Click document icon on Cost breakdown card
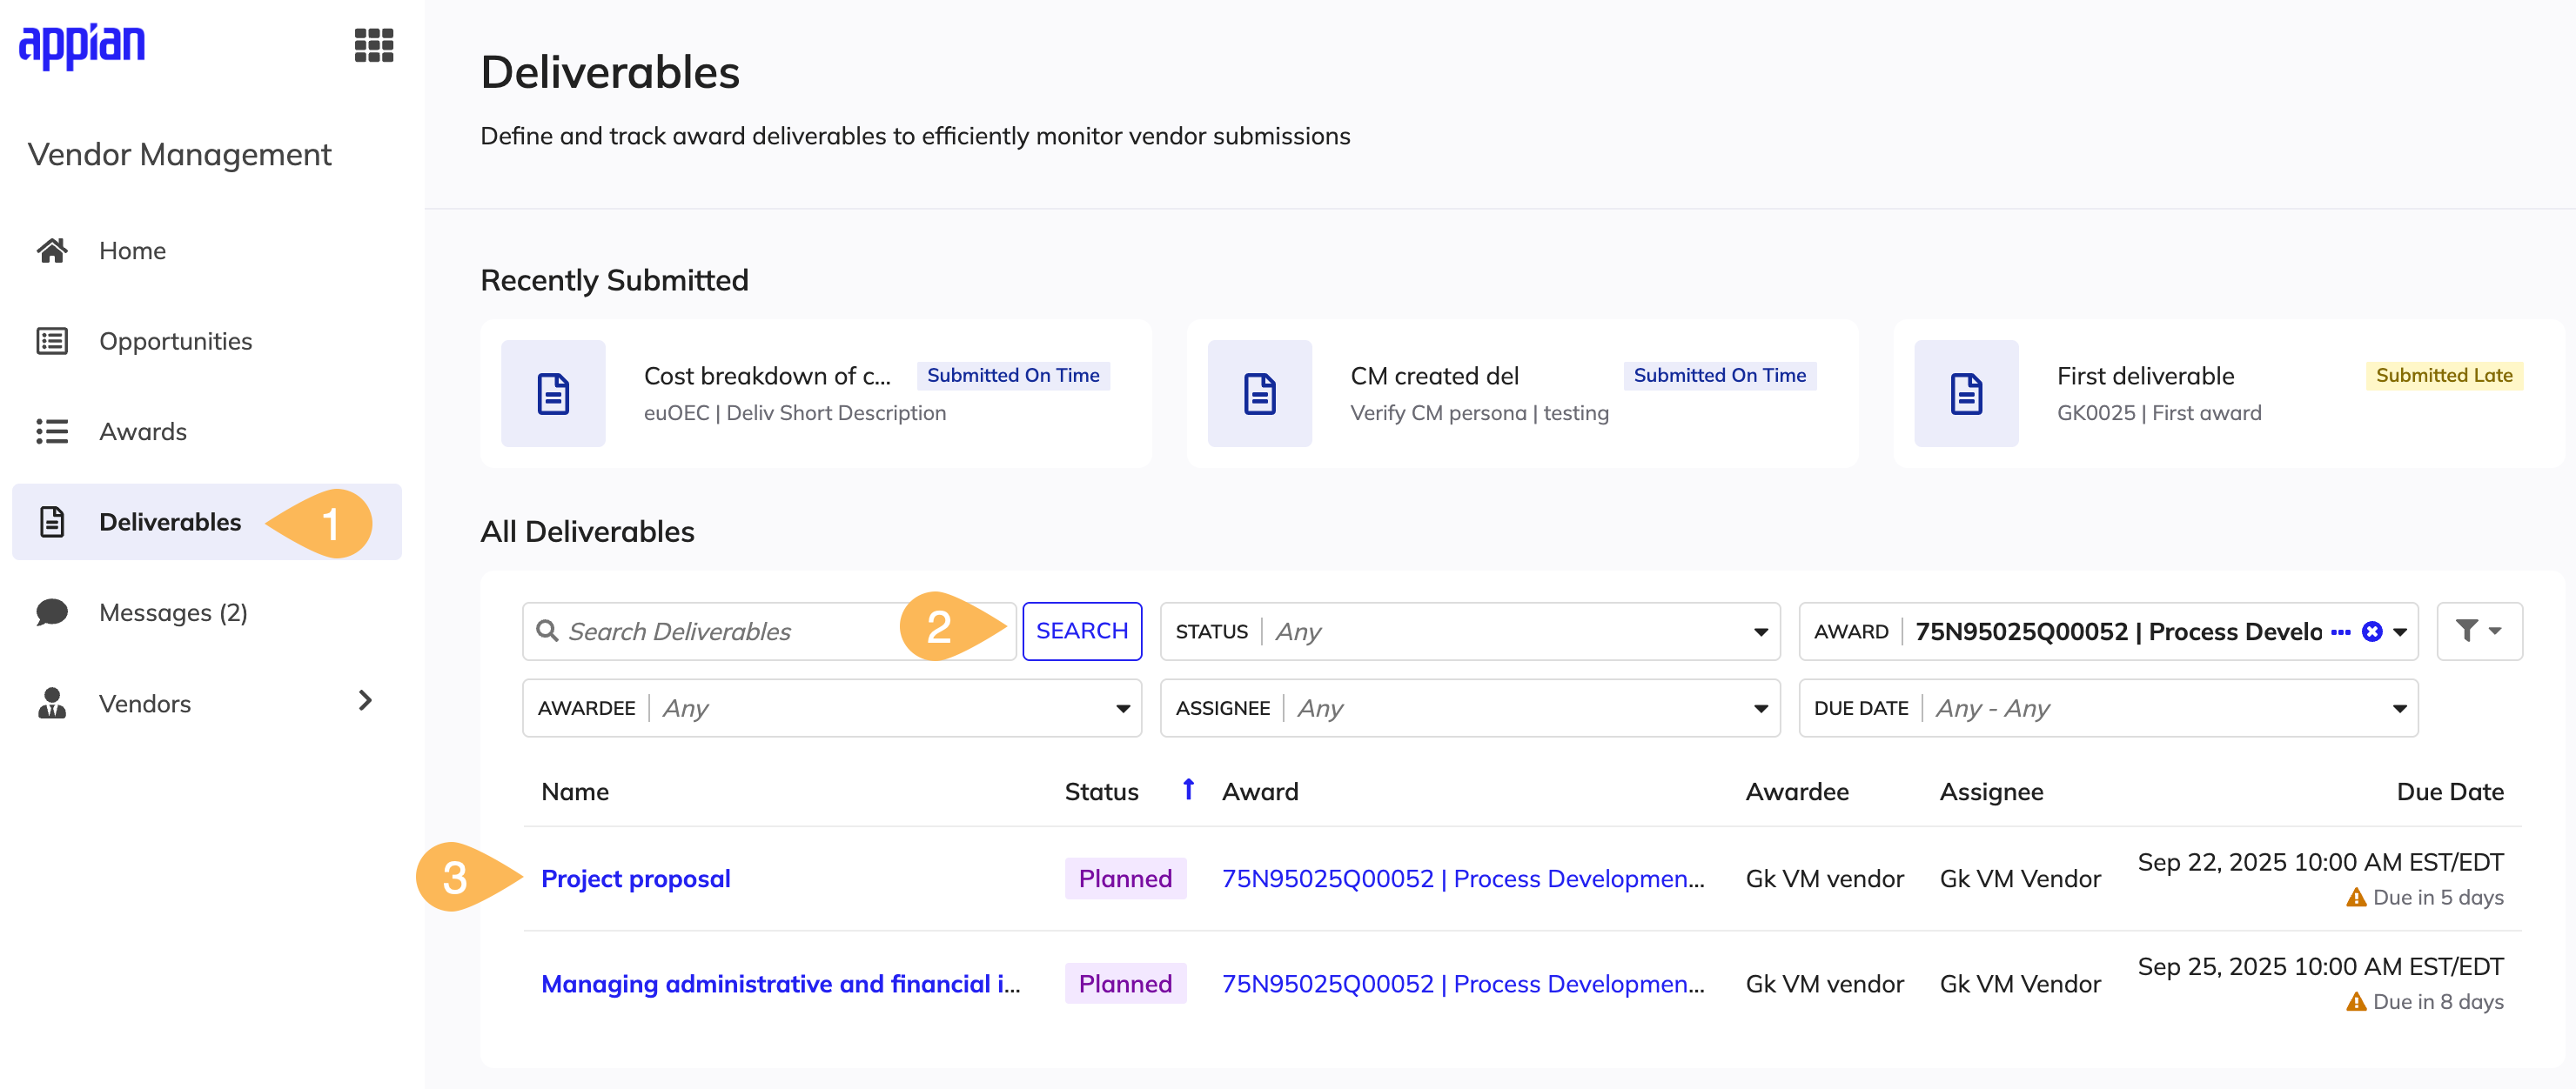Screen dimensions: 2576x1089 tap(553, 394)
